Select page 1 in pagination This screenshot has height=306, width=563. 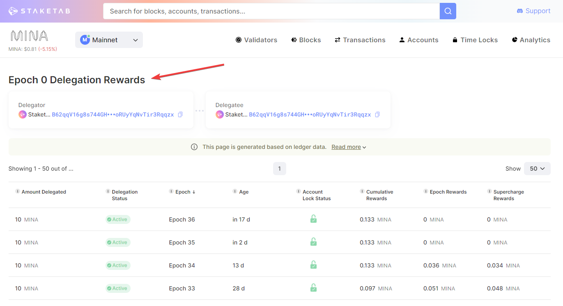(x=279, y=169)
